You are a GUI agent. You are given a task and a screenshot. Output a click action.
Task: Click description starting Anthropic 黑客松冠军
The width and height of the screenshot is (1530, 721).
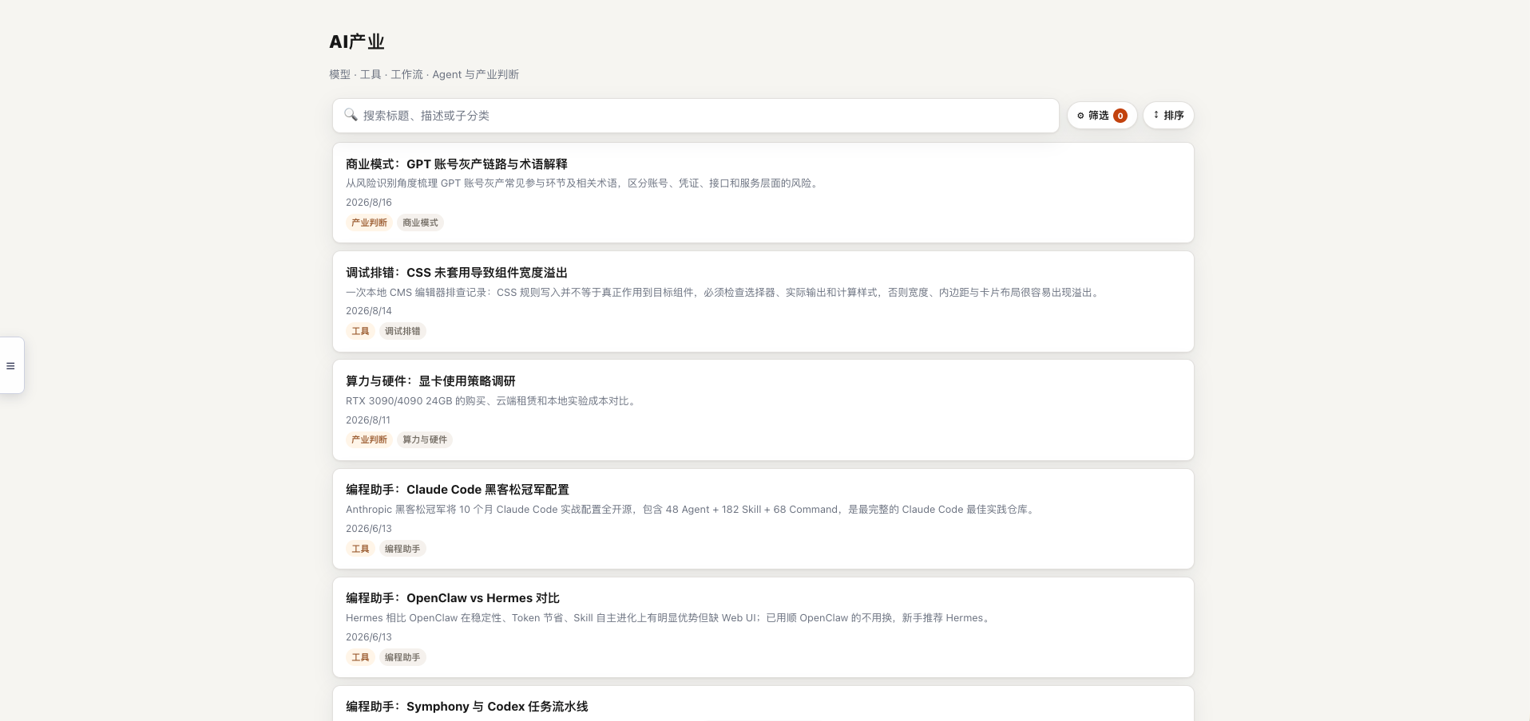[x=692, y=510]
